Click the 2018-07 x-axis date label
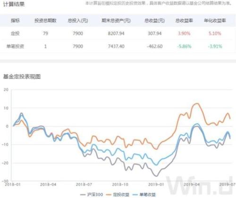The image size is (236, 198). click(84, 184)
